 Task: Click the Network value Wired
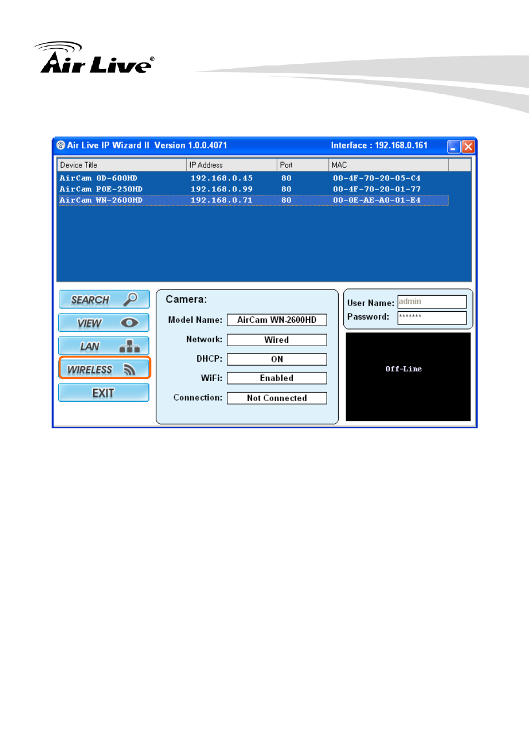click(277, 340)
